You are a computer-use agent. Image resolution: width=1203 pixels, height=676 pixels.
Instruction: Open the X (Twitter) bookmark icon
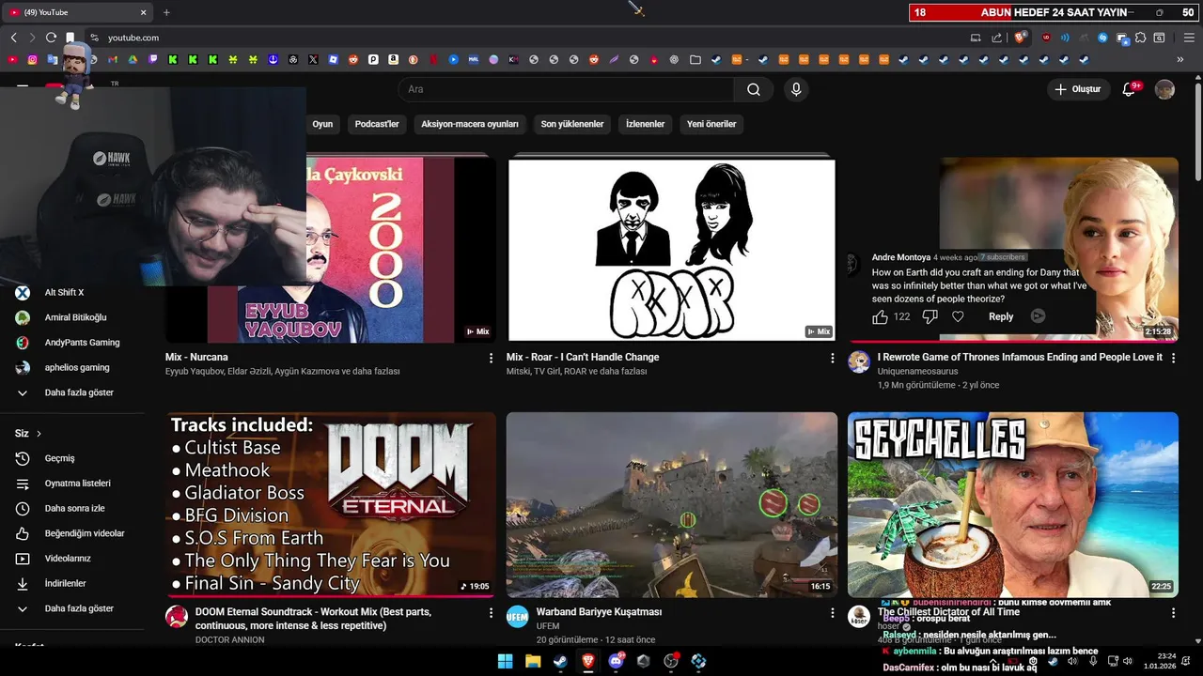313,59
